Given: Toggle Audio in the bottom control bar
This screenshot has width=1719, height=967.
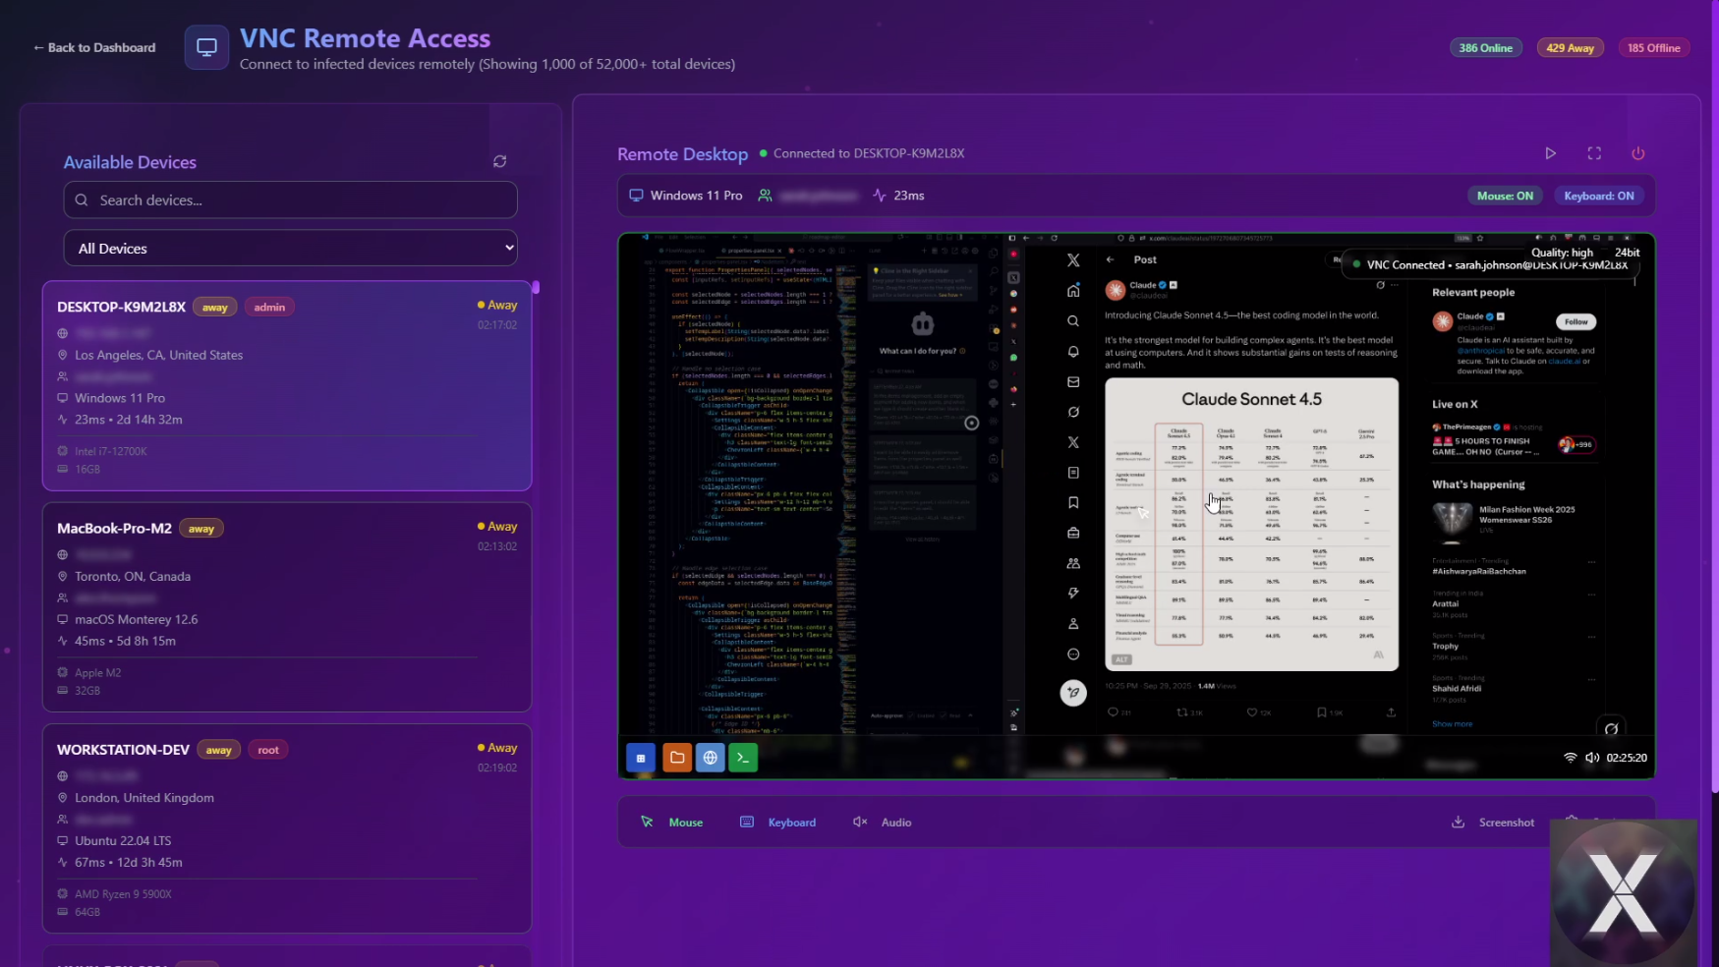Looking at the screenshot, I should coord(883,823).
